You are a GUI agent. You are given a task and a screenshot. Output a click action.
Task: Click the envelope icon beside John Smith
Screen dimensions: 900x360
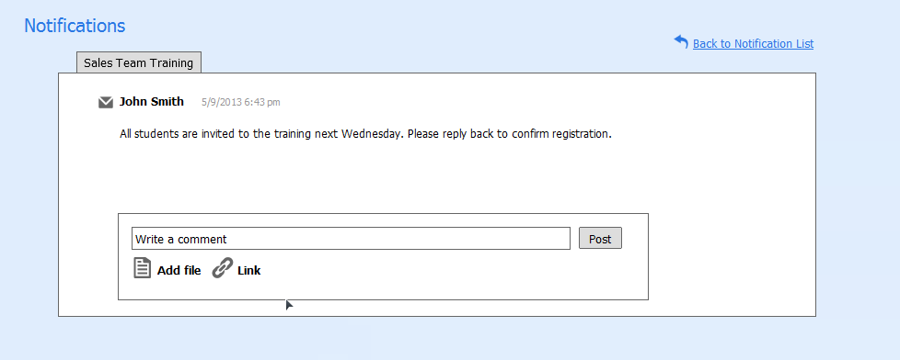(x=106, y=103)
